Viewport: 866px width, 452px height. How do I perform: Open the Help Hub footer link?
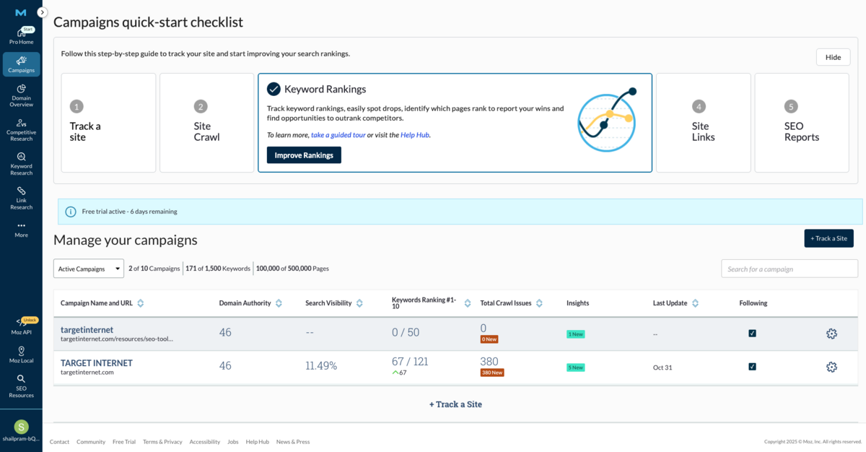click(x=258, y=442)
